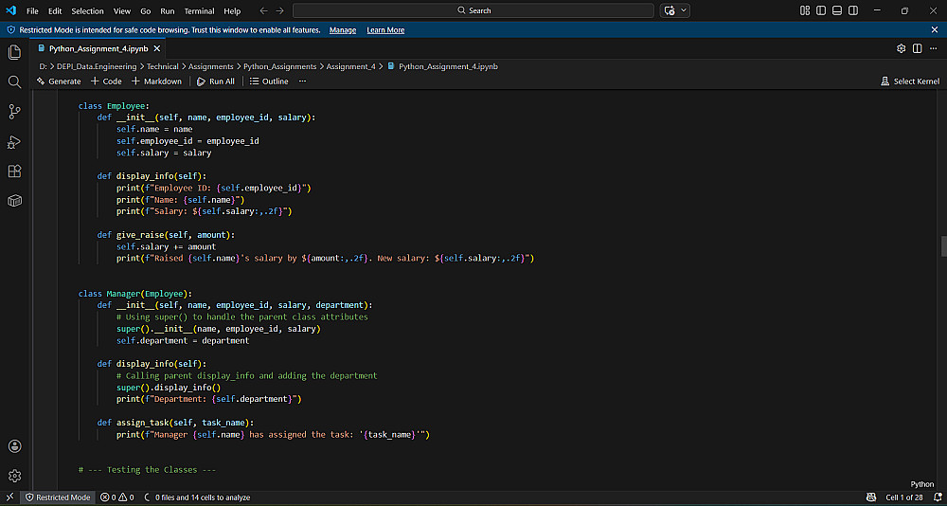Toggle the primary side bar layout button
The image size is (947, 506).
coord(821,10)
